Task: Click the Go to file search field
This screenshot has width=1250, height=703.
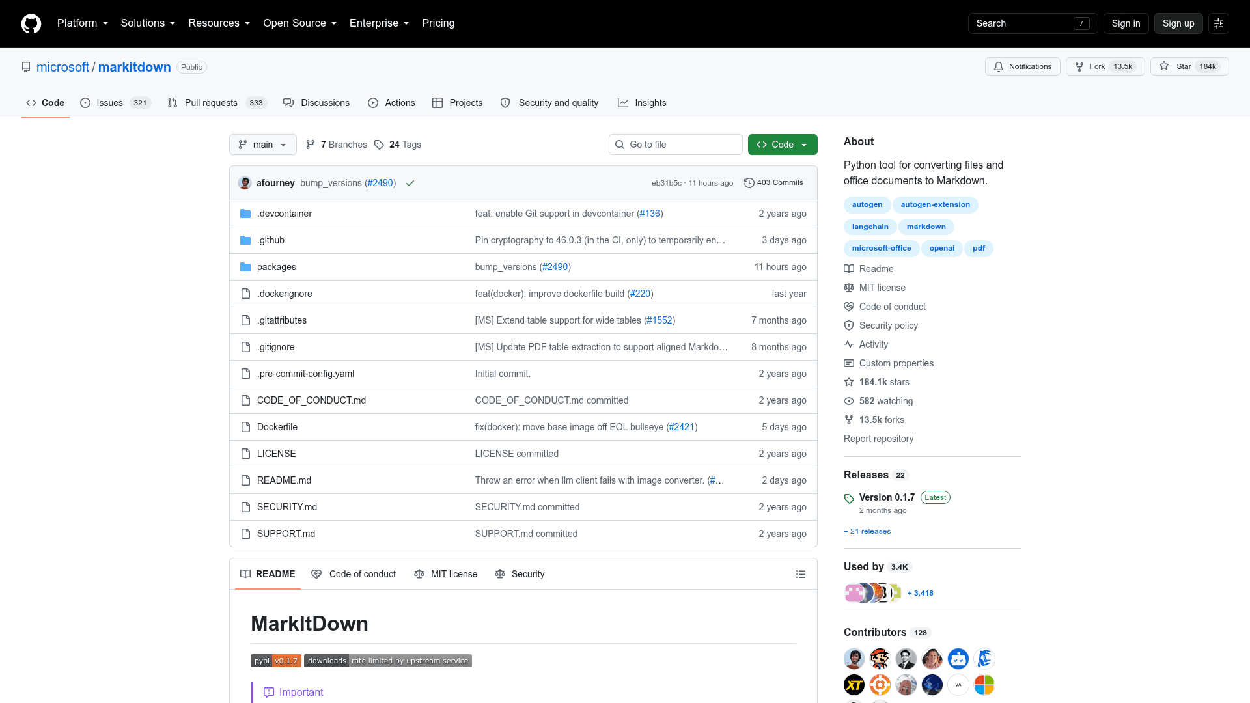Action: click(676, 145)
